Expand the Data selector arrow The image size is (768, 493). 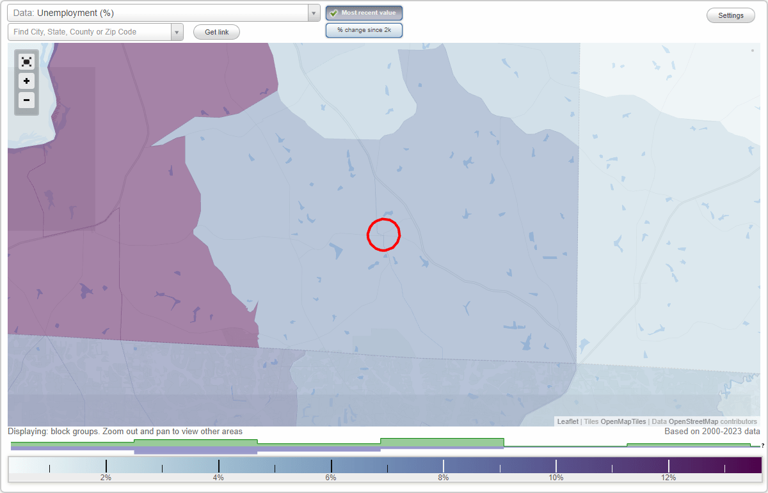point(314,13)
